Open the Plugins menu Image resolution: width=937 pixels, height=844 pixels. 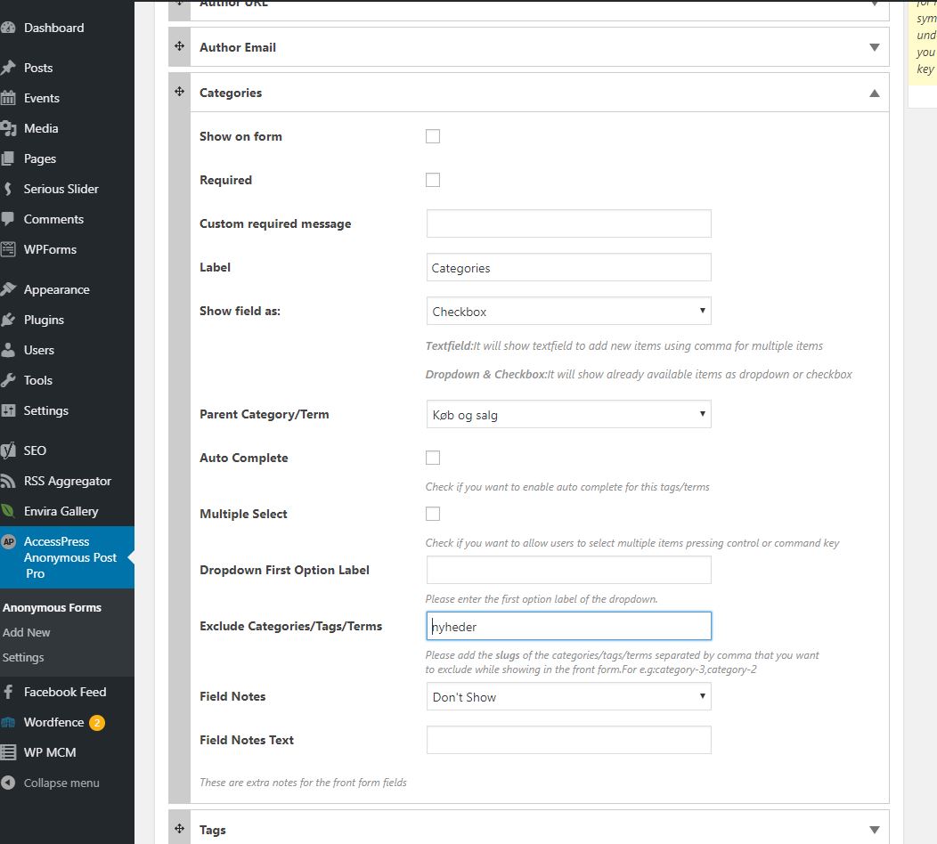coord(44,320)
